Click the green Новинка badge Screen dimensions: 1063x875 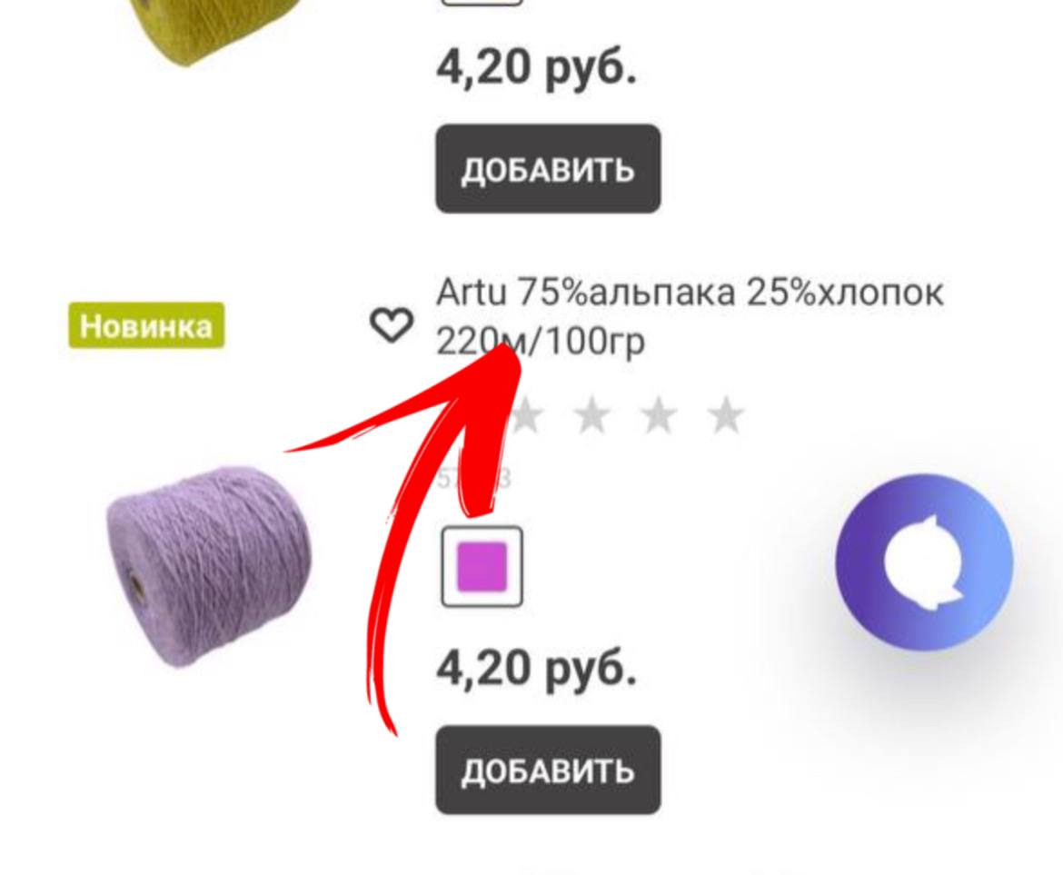tap(146, 326)
